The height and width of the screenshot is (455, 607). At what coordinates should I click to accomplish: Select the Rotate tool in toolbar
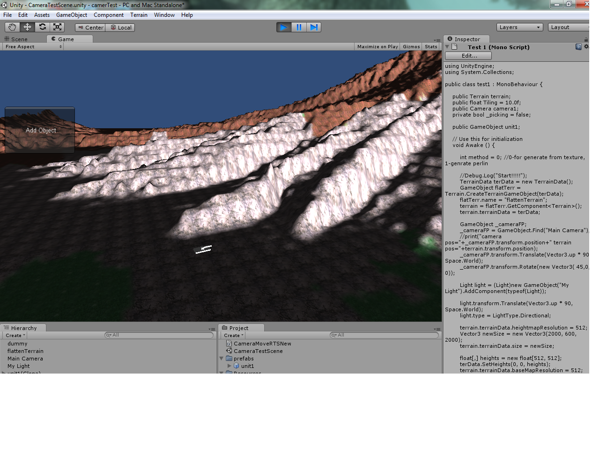tap(43, 27)
